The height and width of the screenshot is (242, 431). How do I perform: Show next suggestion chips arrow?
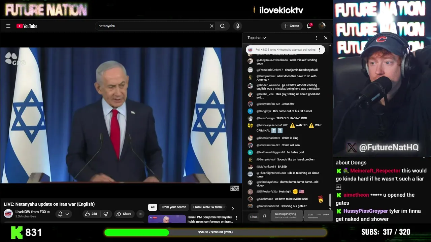[233, 208]
